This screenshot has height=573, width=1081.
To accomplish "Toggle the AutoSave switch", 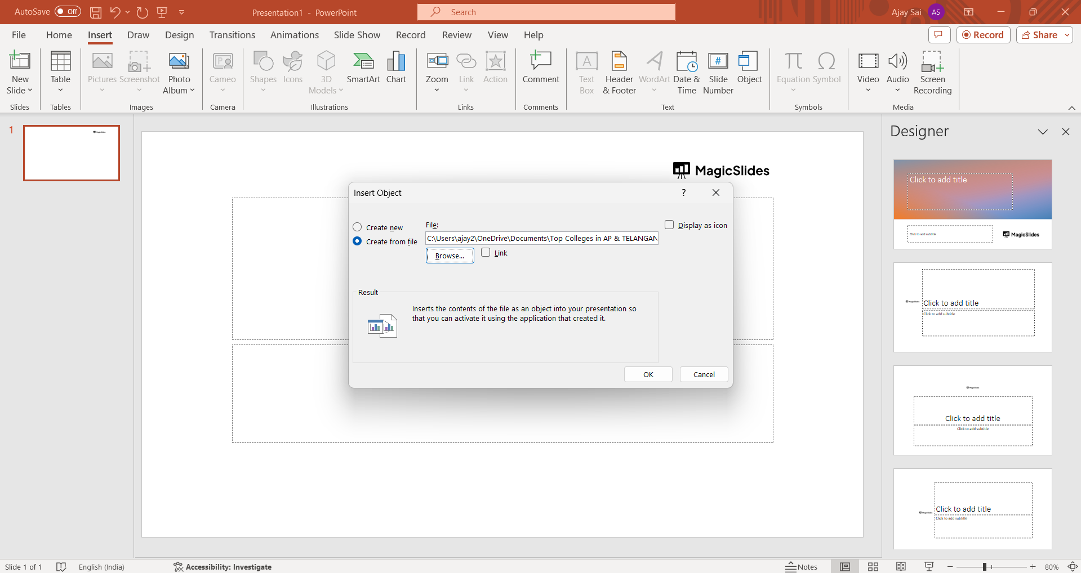I will click(68, 12).
